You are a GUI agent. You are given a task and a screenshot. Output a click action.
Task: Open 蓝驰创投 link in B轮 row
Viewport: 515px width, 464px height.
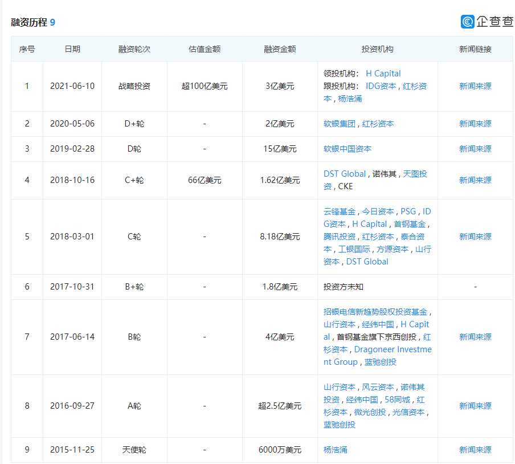coord(381,362)
